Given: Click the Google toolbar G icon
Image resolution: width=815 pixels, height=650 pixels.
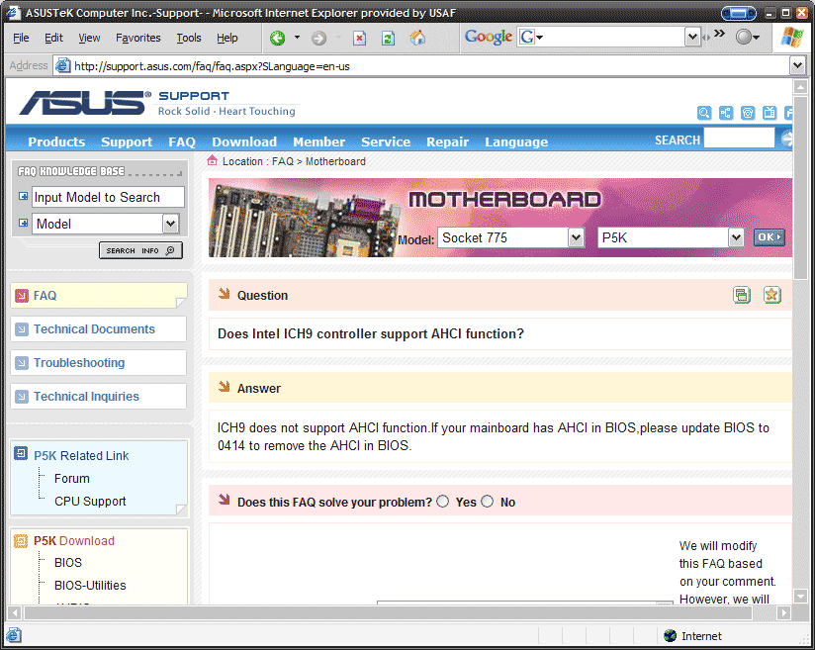Looking at the screenshot, I should coord(527,37).
